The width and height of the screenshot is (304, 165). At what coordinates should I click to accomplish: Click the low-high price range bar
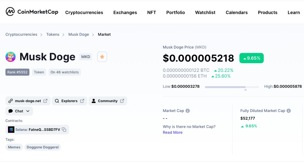[x=232, y=87]
